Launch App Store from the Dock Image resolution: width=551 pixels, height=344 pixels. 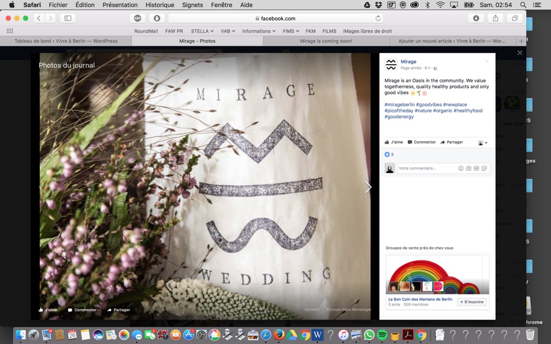[188, 335]
